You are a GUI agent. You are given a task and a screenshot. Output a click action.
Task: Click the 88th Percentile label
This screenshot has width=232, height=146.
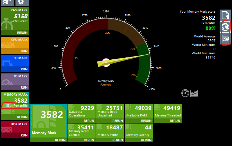click(x=17, y=105)
